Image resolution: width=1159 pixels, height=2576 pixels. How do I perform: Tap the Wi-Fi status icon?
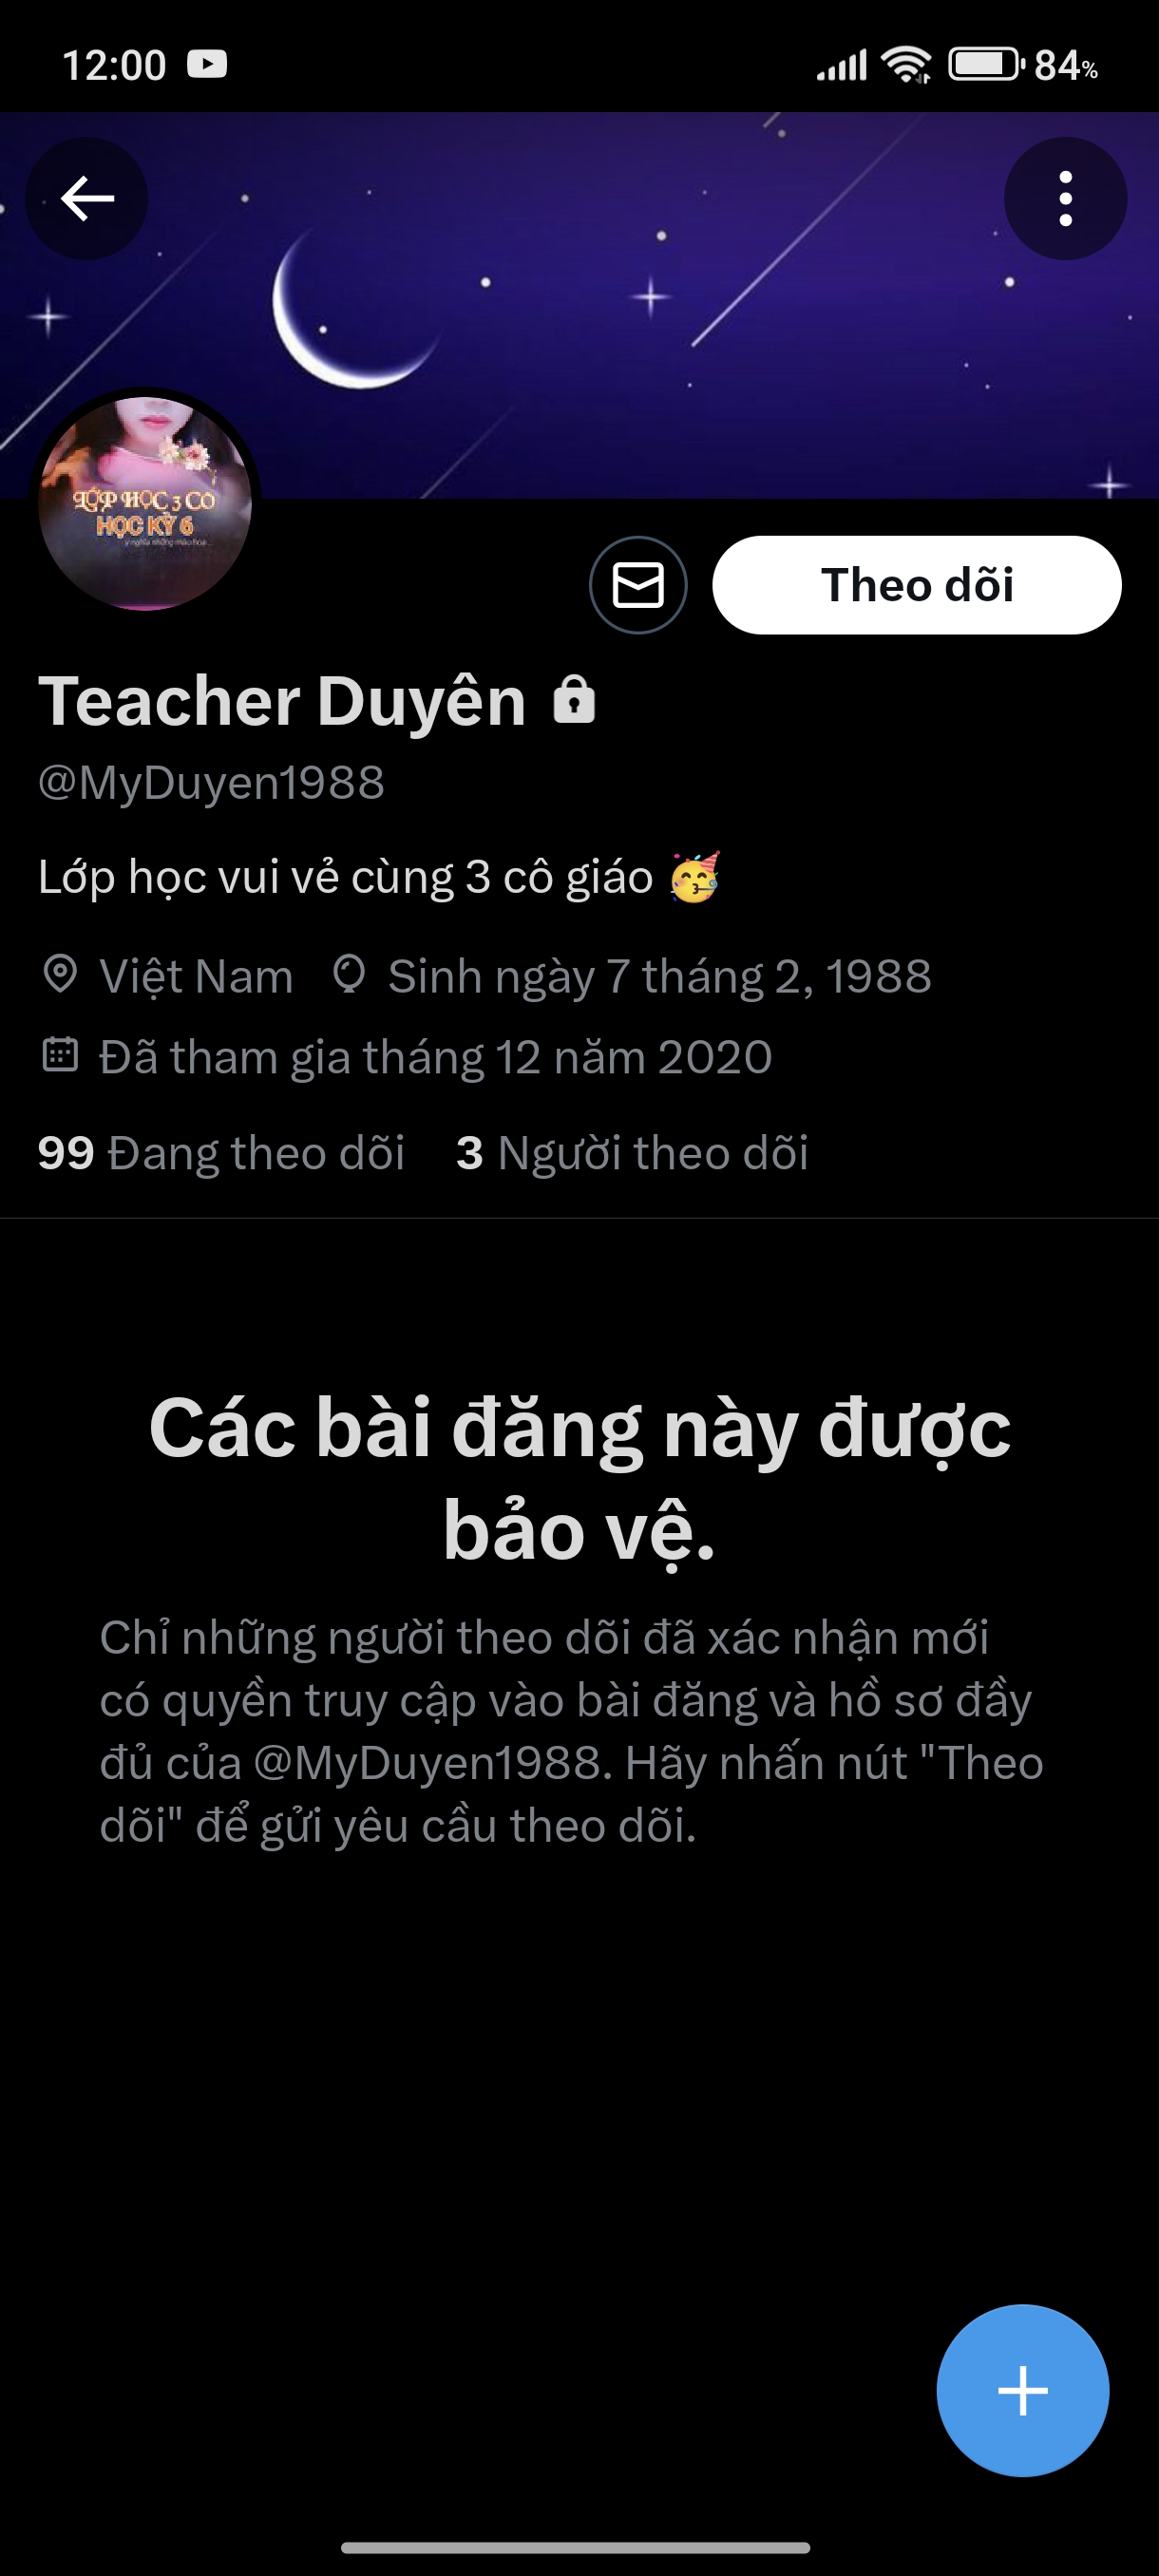coord(906,65)
